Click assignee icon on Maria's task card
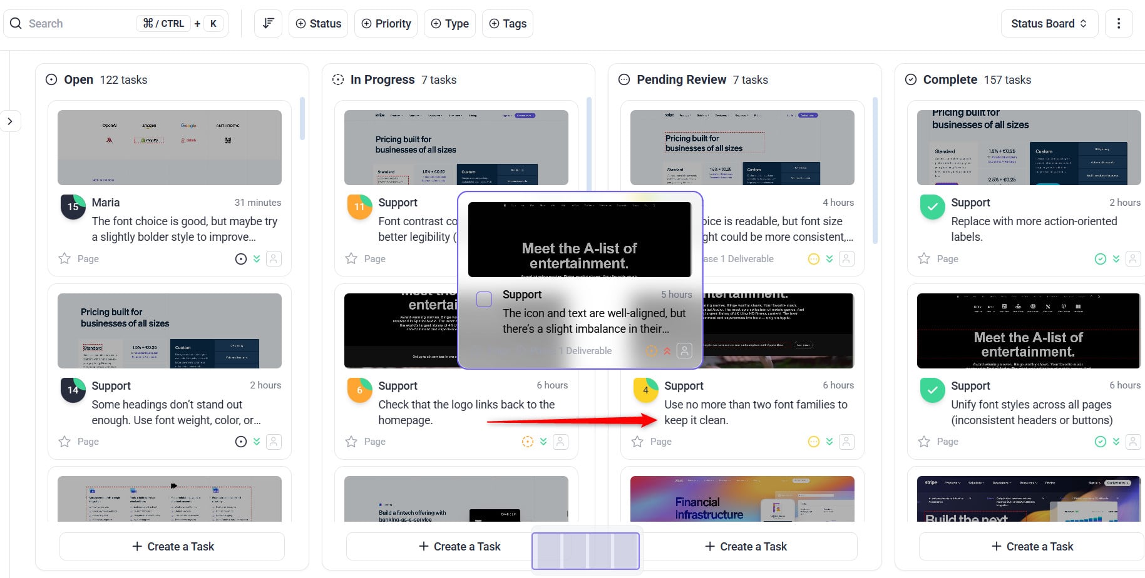The width and height of the screenshot is (1145, 578). tap(274, 259)
